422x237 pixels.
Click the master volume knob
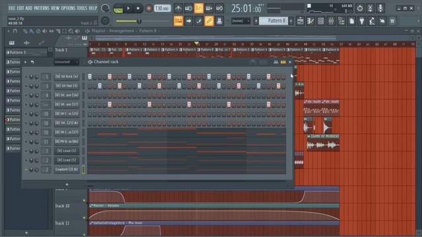pos(105,9)
